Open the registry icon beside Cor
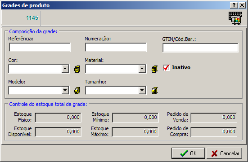This screenshot has width=248, height=162. [77, 69]
